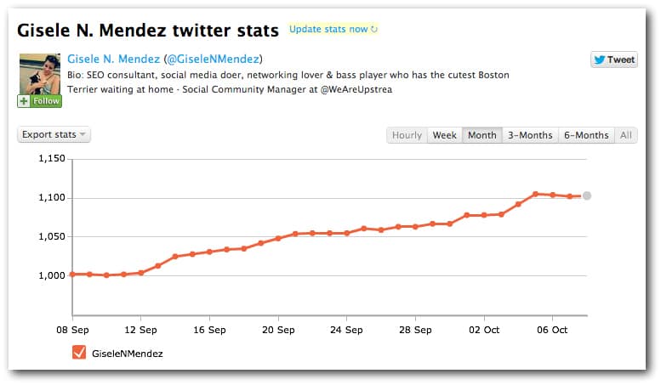Choose the 6-Months range tab

586,135
